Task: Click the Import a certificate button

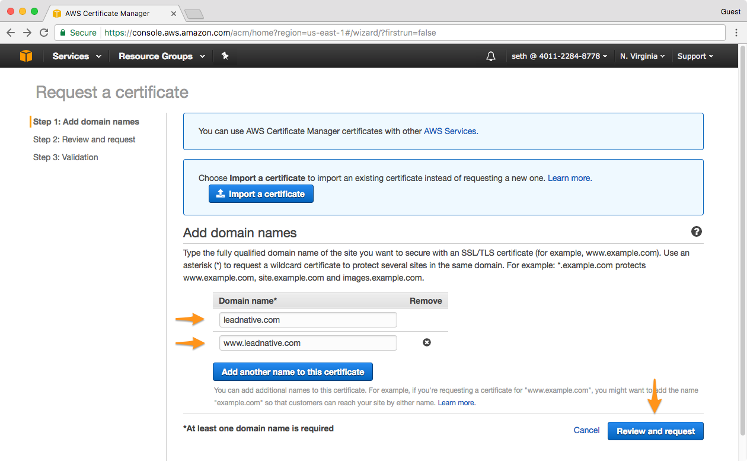Action: (x=261, y=194)
